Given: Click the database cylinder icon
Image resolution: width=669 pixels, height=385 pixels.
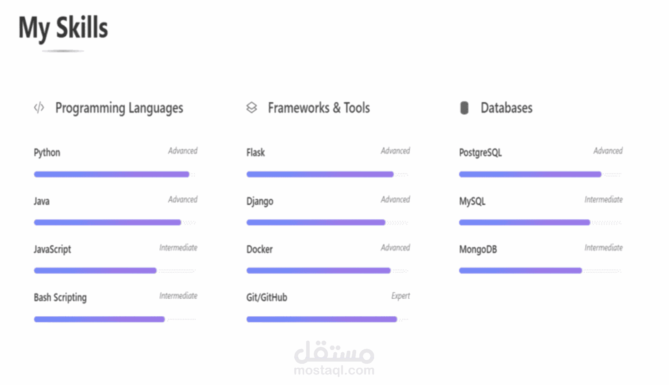Looking at the screenshot, I should [464, 108].
